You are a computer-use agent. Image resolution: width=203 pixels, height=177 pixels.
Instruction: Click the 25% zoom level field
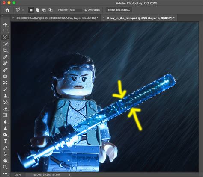pyautogui.click(x=18, y=174)
